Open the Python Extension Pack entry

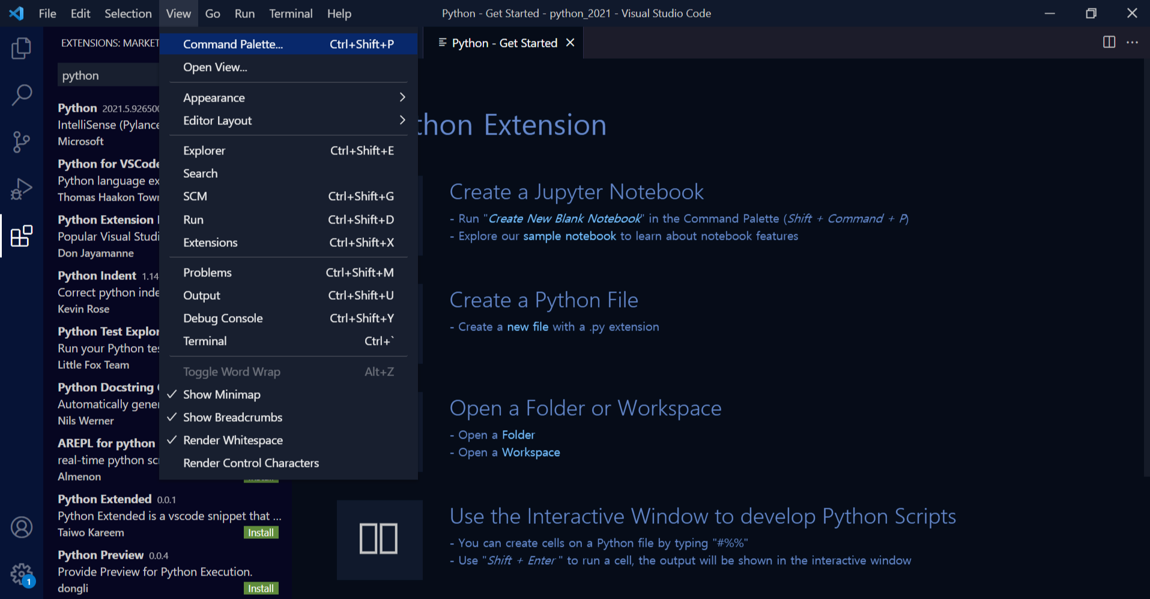click(108, 236)
